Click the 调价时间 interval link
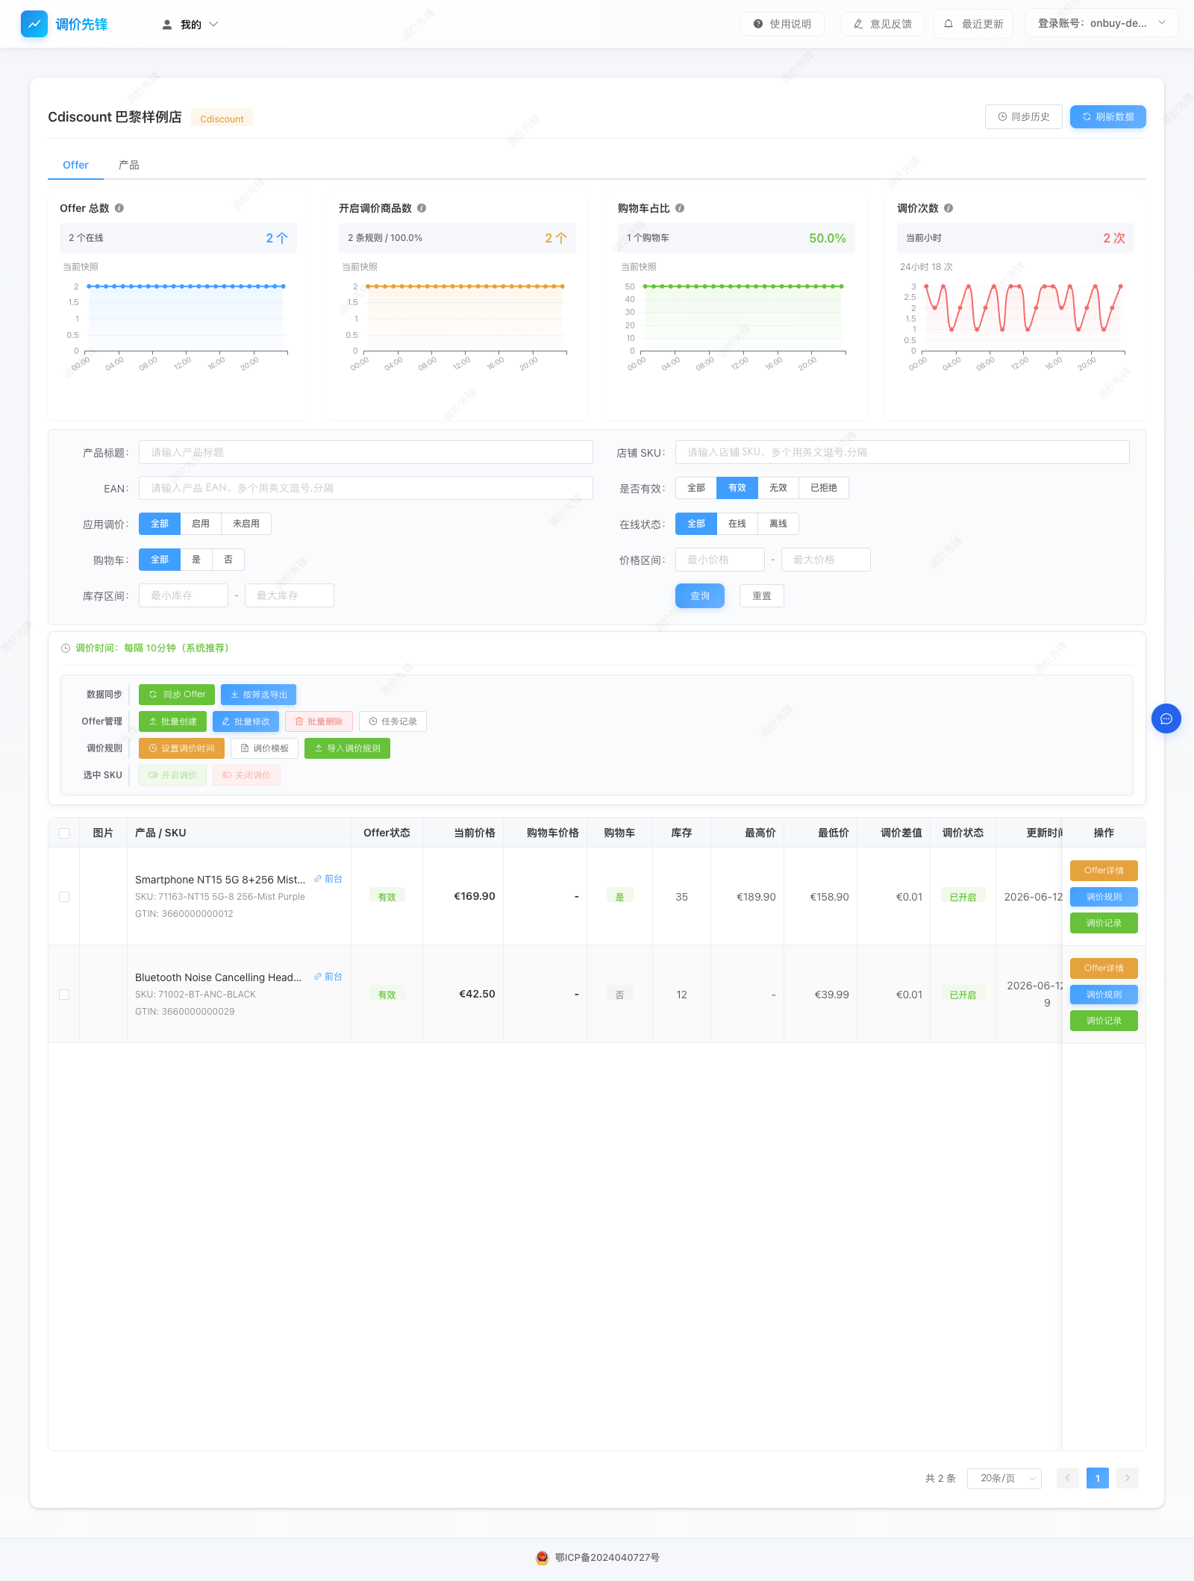1194x1581 pixels. (x=152, y=648)
